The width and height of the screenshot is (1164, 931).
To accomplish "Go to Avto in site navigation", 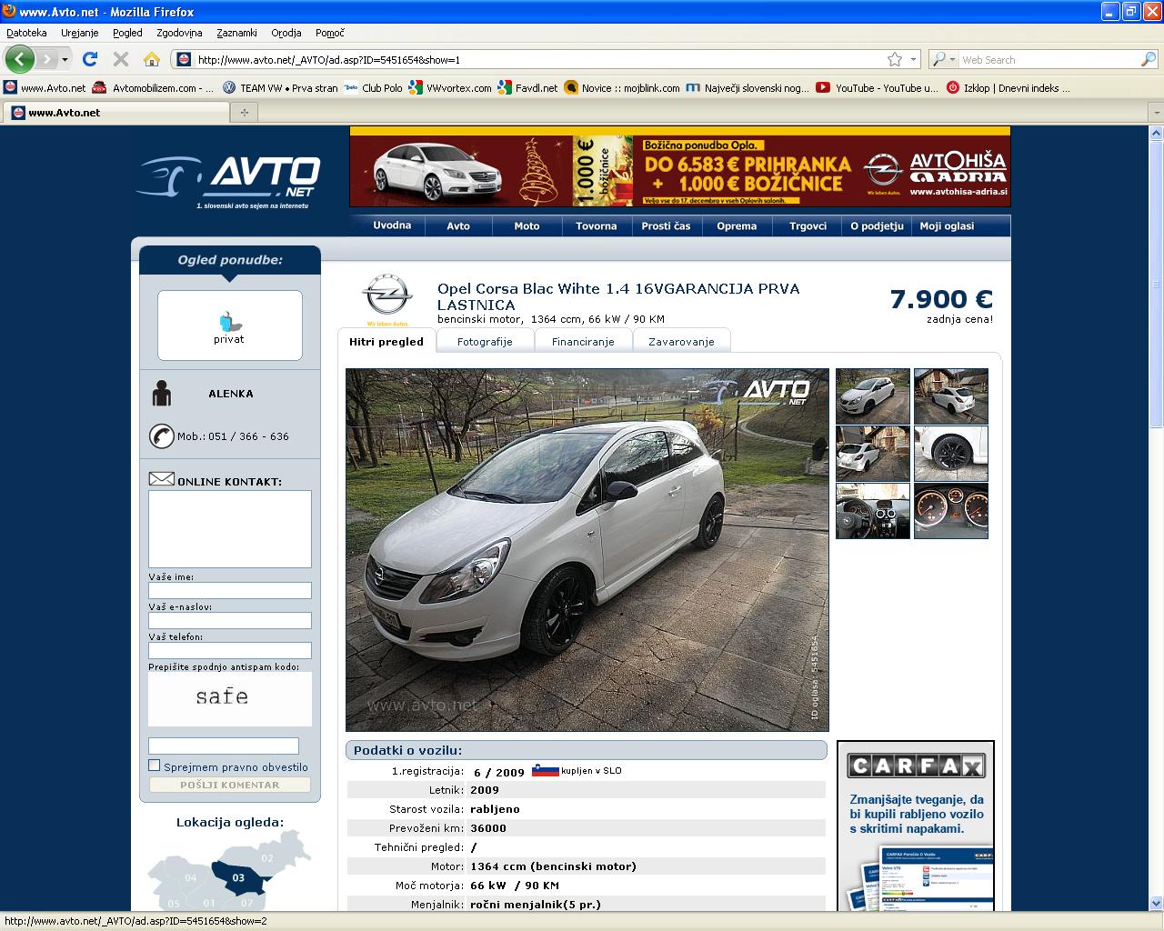I will 458,225.
